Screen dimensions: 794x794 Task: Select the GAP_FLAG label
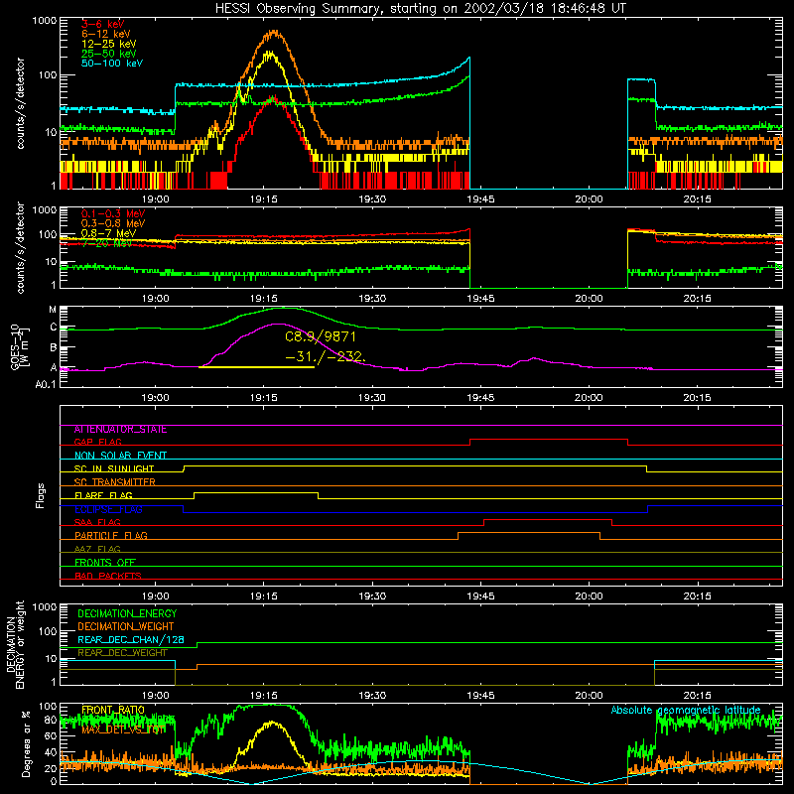(97, 442)
